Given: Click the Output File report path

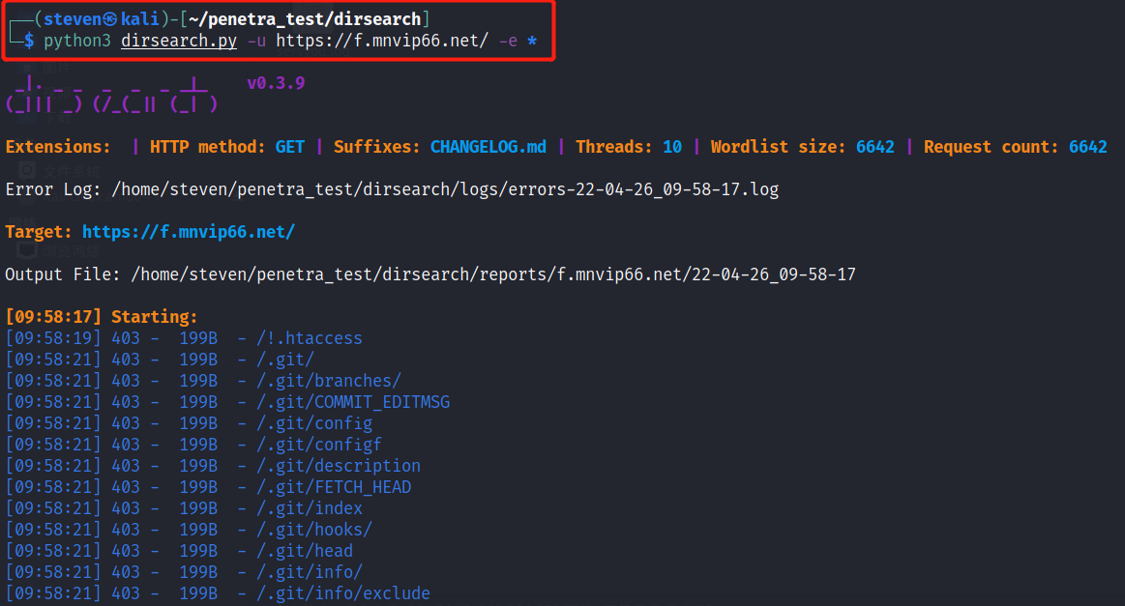Looking at the screenshot, I should [493, 274].
